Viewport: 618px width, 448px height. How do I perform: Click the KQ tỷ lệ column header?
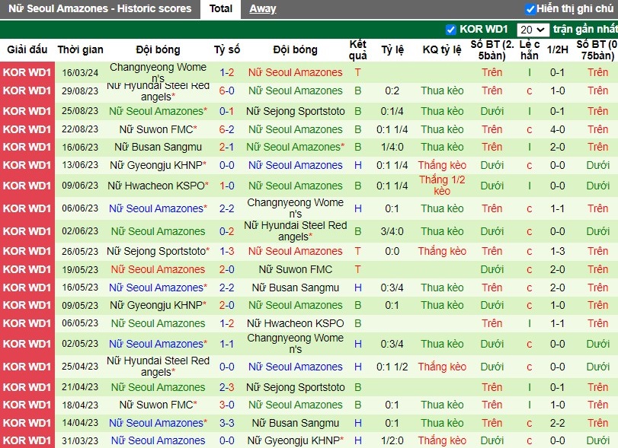point(442,49)
